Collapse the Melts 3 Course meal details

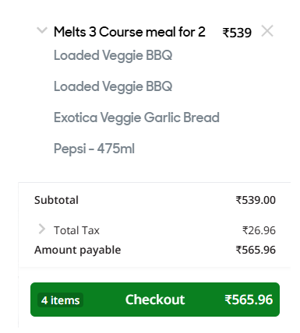(42, 30)
